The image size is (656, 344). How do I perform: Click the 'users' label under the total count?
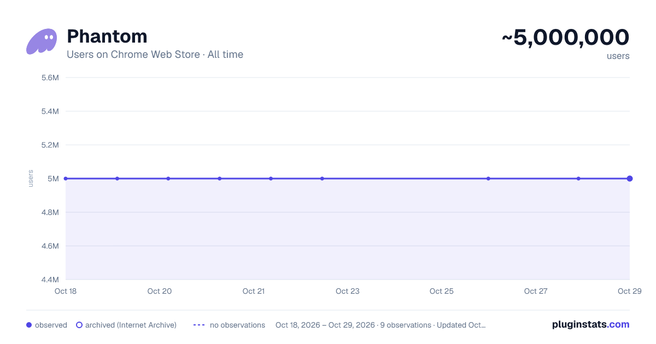618,56
